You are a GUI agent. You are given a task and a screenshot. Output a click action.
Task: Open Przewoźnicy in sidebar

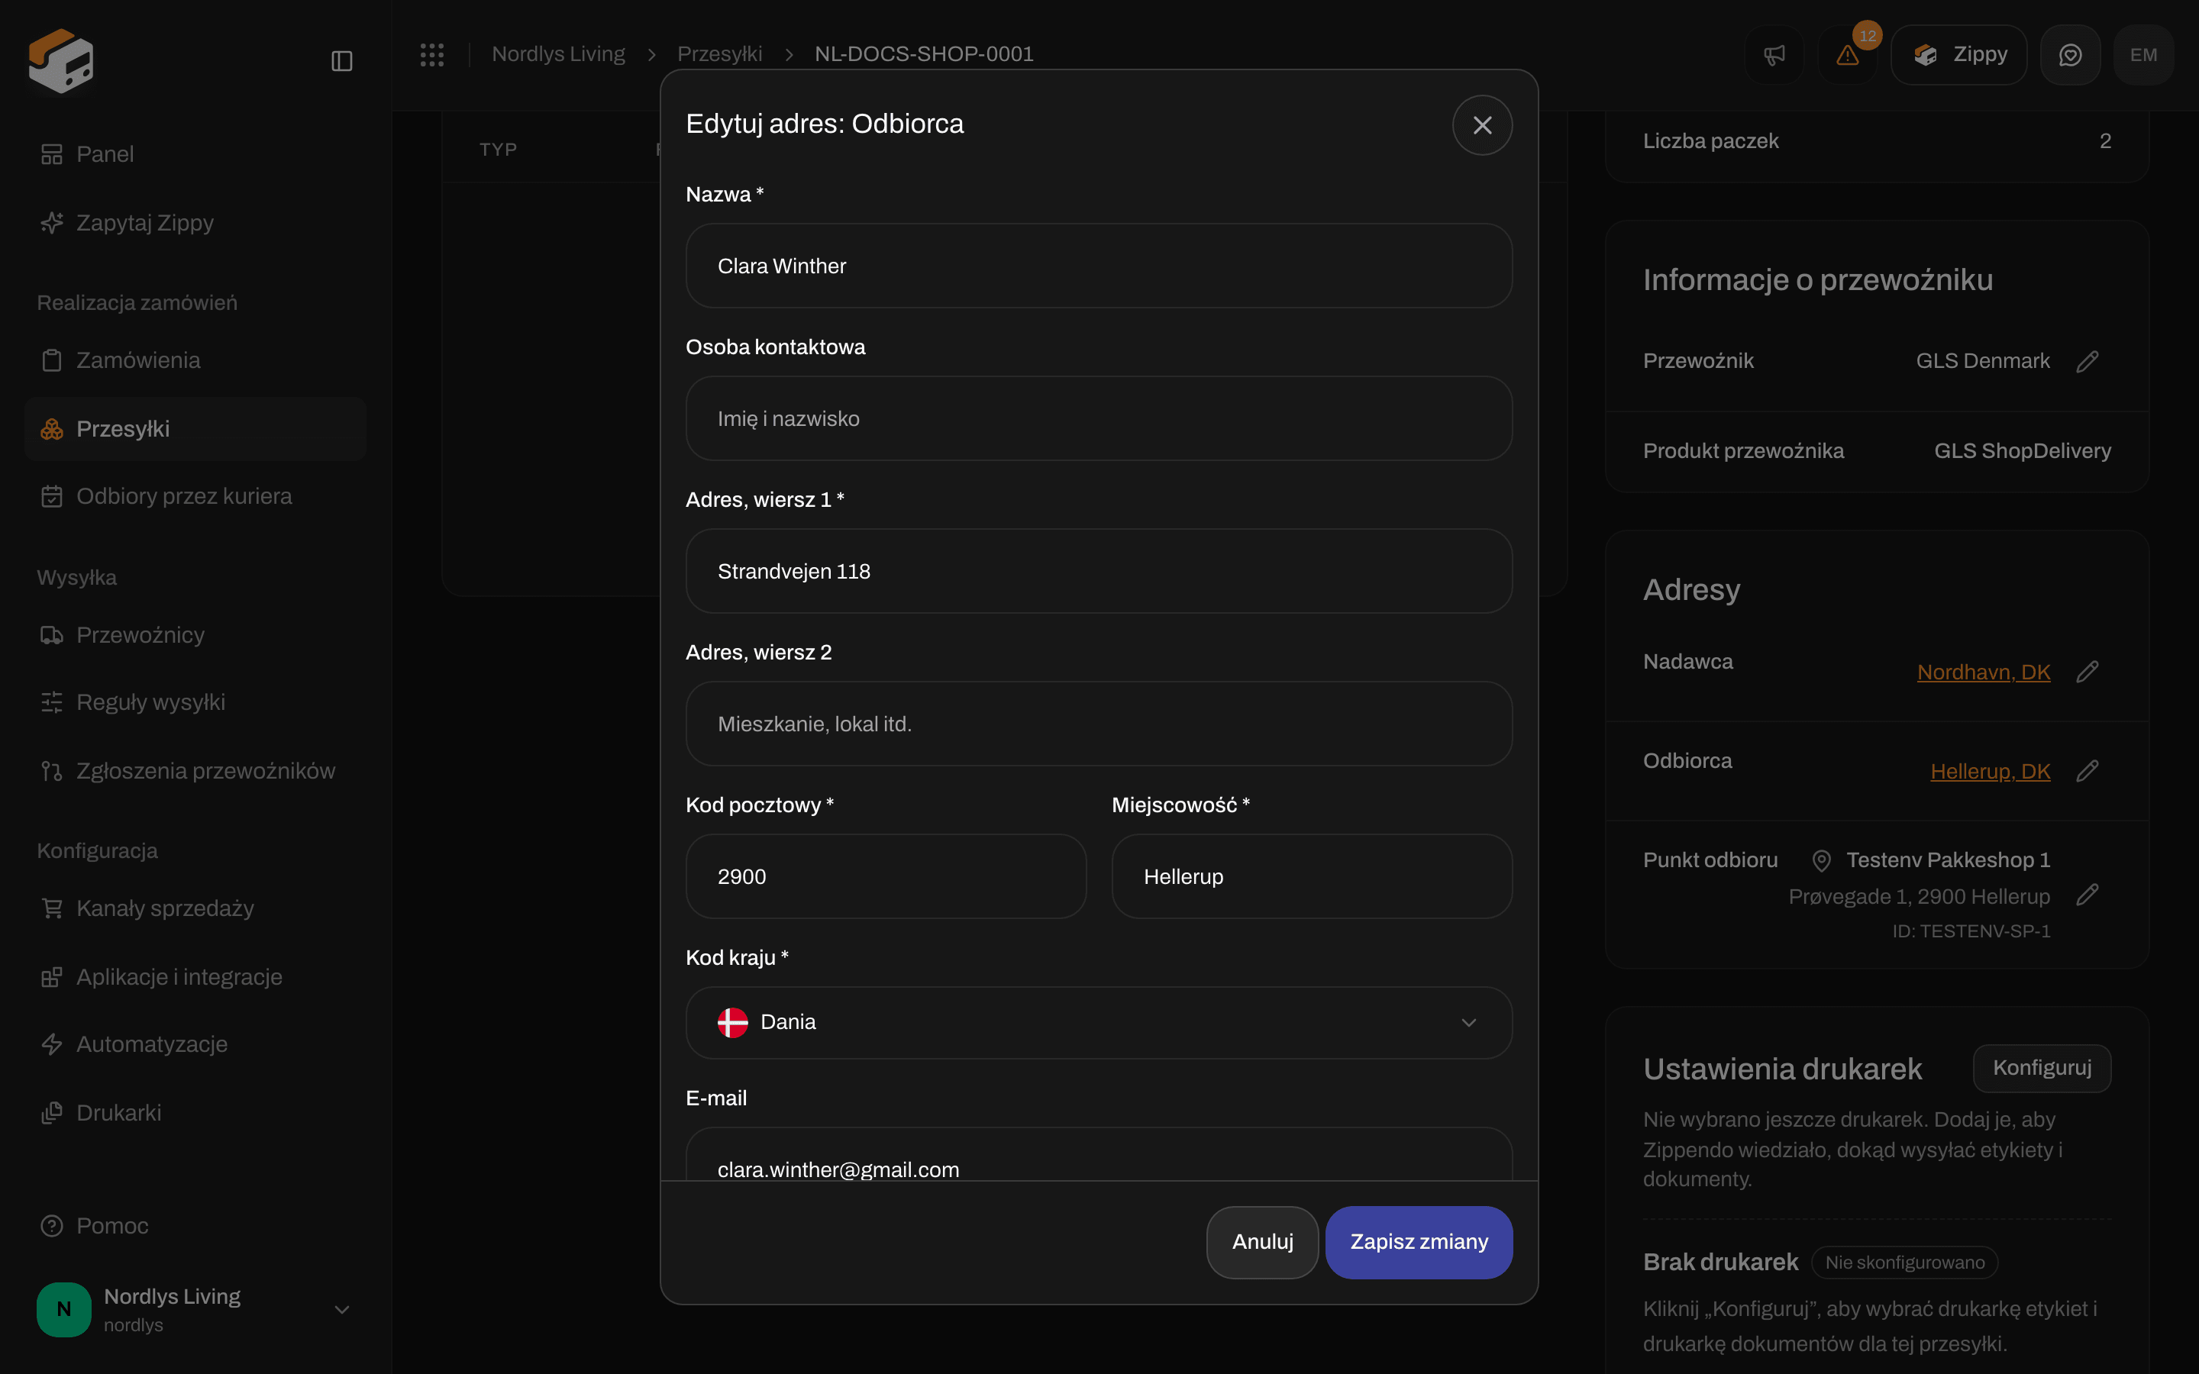pos(195,635)
